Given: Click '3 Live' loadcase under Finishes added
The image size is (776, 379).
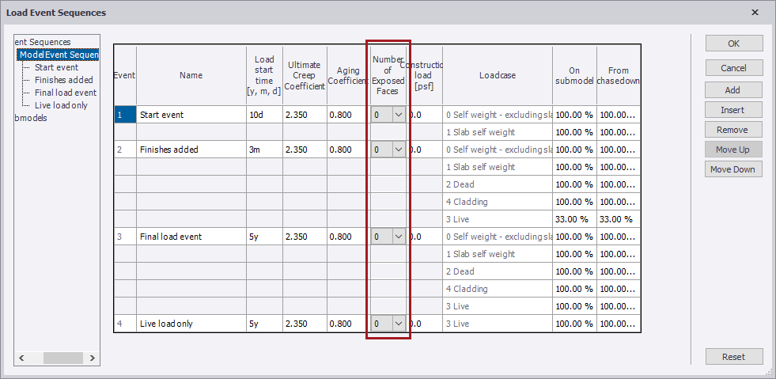Looking at the screenshot, I should tap(498, 219).
